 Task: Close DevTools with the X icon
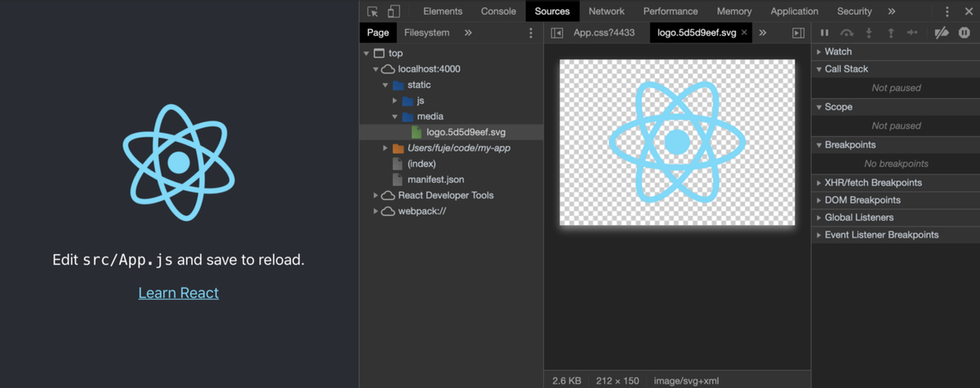pyautogui.click(x=968, y=11)
